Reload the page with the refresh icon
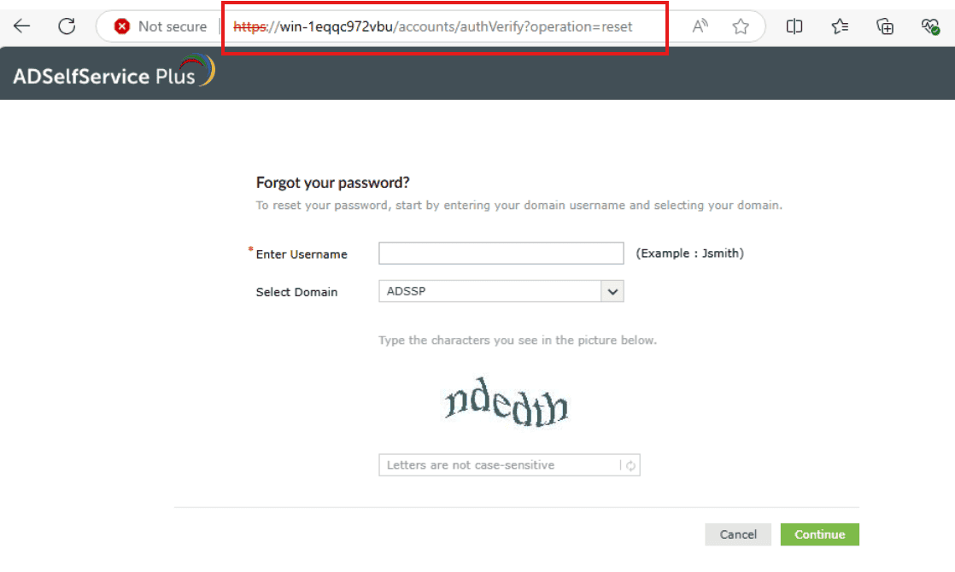The image size is (955, 572). (x=67, y=26)
